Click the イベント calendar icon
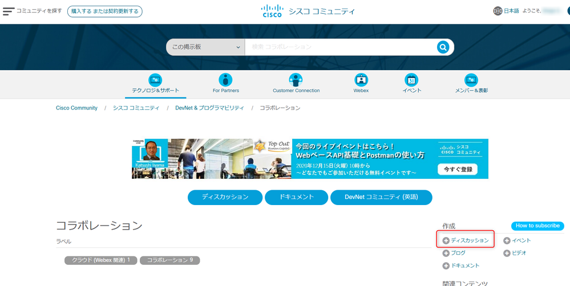Viewport: 570px width, 286px height. coord(411,80)
